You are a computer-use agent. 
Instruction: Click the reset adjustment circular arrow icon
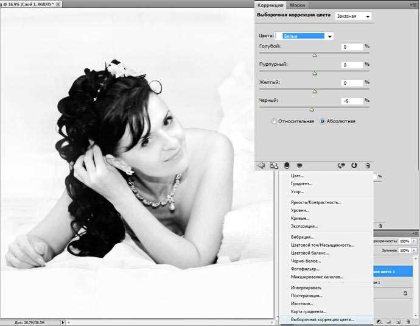pyautogui.click(x=354, y=165)
